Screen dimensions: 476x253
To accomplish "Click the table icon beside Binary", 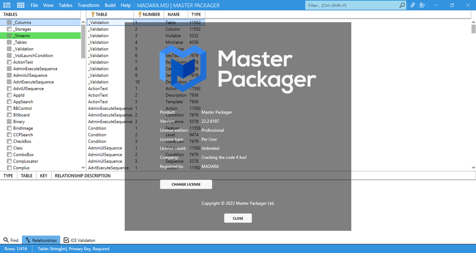I will click(9, 122).
